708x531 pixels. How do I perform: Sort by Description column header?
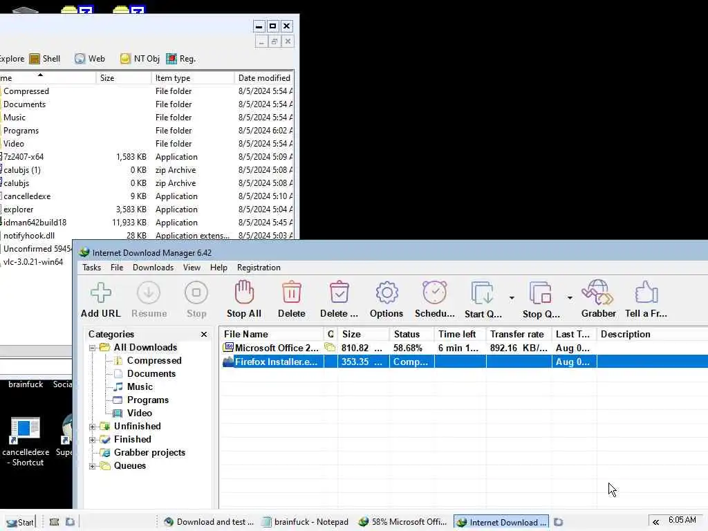pos(652,334)
